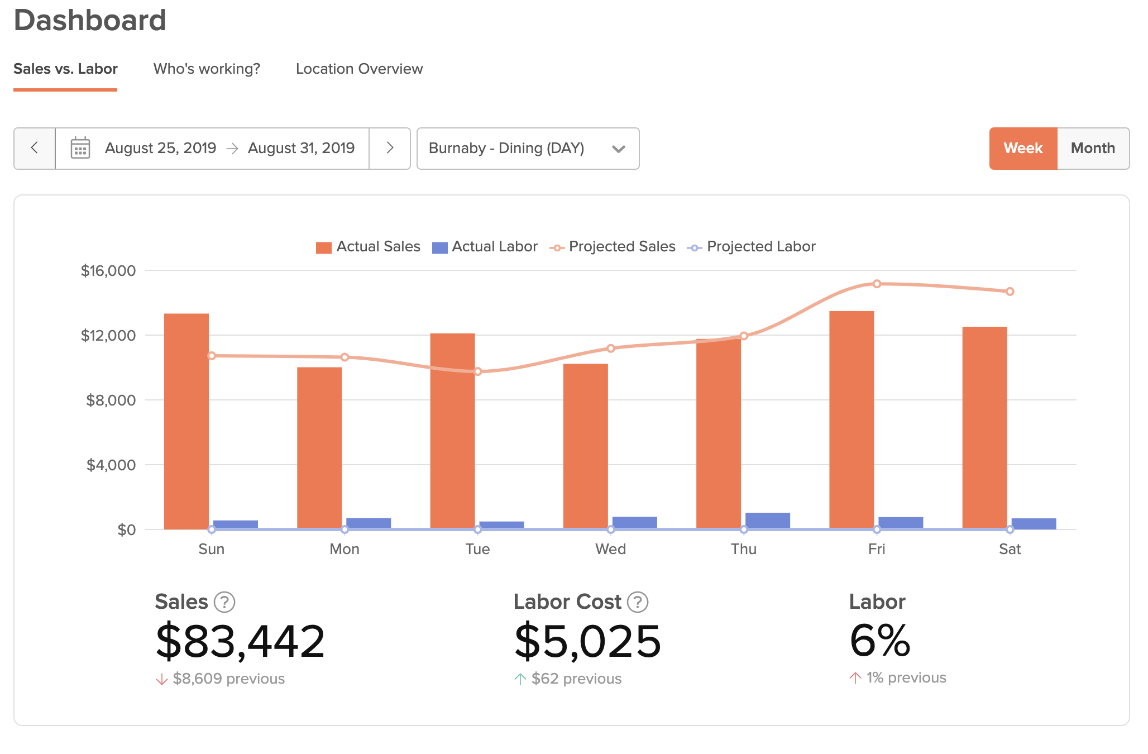
Task: Advance to next week with right arrow
Action: 390,148
